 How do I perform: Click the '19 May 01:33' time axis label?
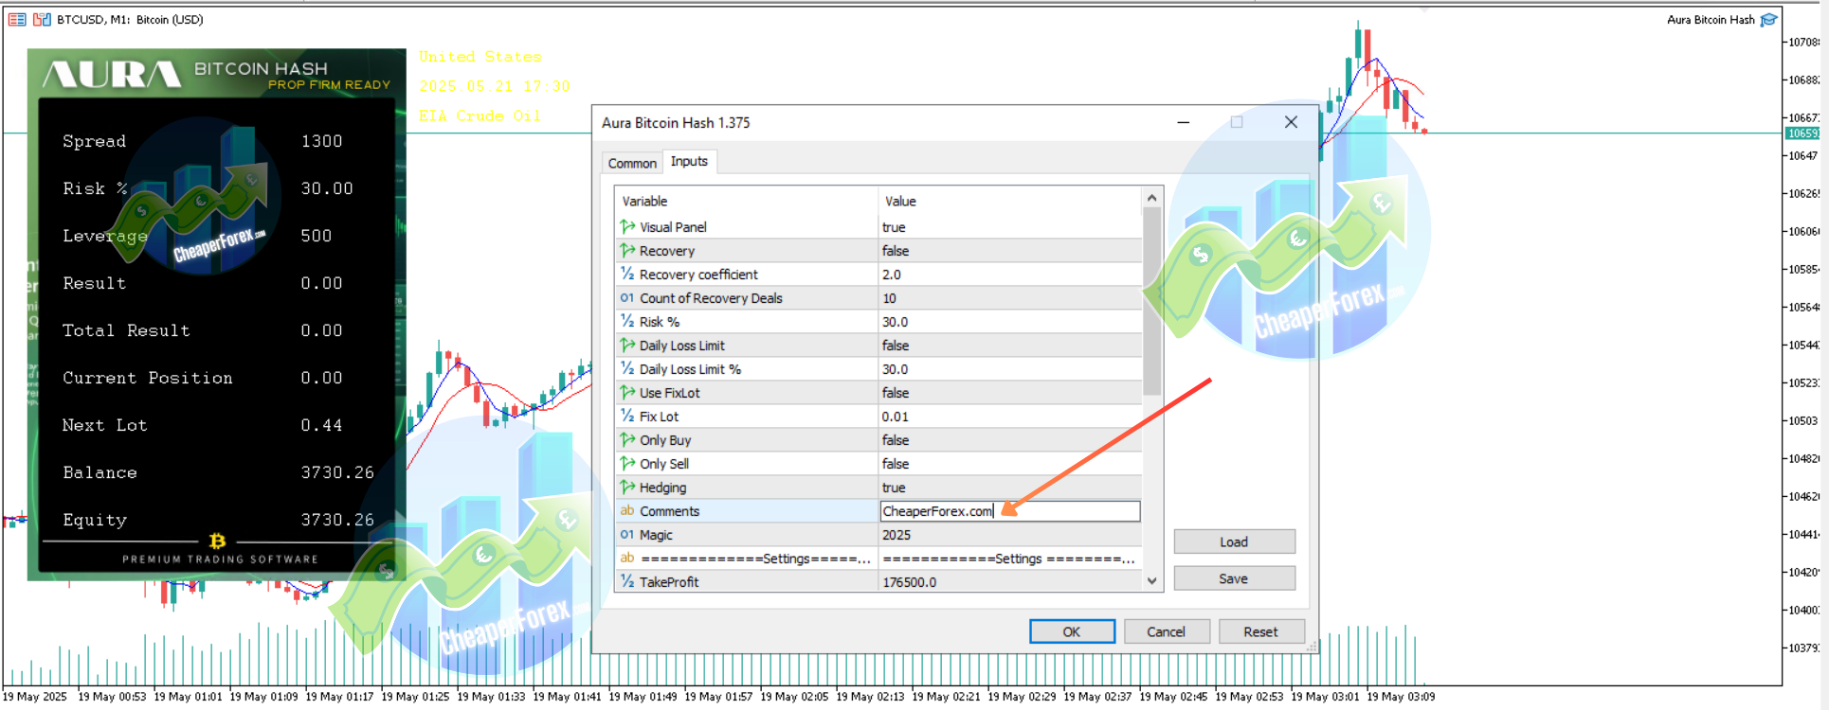[x=491, y=697]
